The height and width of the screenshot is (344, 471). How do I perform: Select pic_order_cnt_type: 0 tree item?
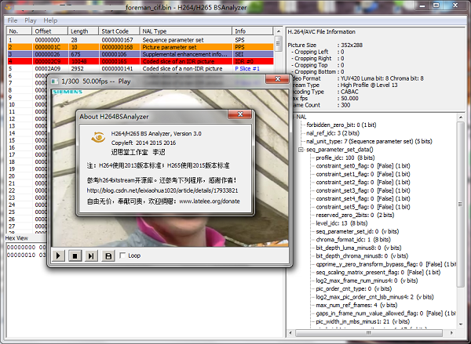click(353, 289)
